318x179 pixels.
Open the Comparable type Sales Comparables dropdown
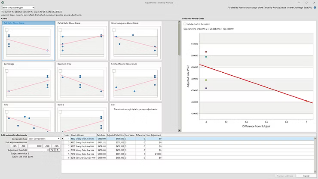(44, 139)
